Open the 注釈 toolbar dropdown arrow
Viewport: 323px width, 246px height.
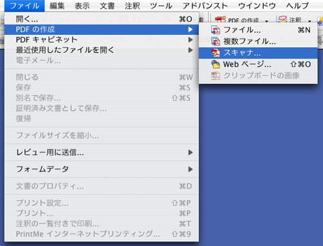(309, 21)
